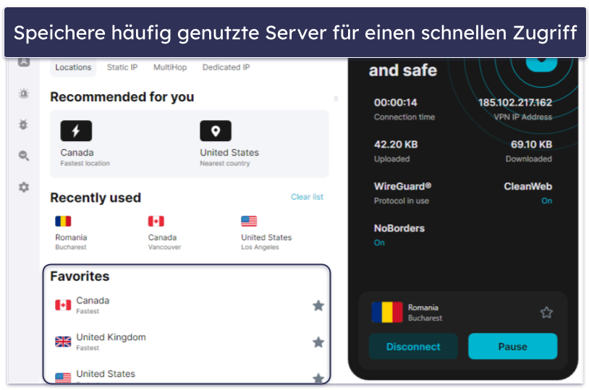Viewport: 589px width, 390px height.
Task: Open the Antivirus bug sidebar icon
Action: click(23, 124)
